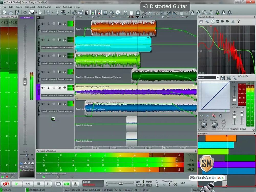Click the zoom horizontal magnifier icon
Screen dimensions: 256x192
click(193, 13)
